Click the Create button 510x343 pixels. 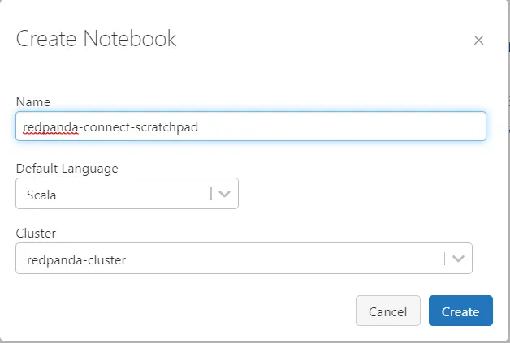click(x=460, y=311)
